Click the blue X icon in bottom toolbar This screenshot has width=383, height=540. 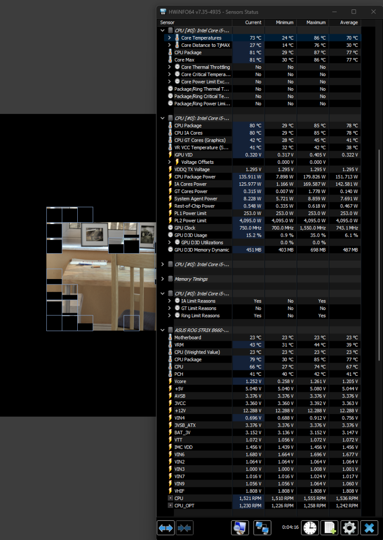[370, 528]
